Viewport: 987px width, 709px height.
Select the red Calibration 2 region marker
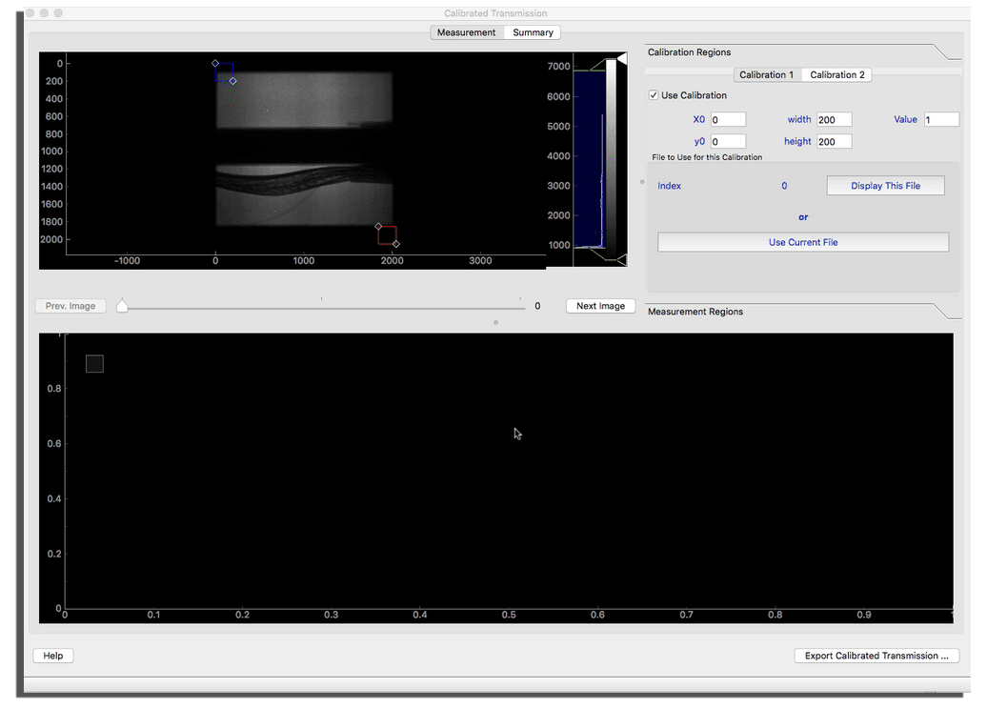[387, 234]
